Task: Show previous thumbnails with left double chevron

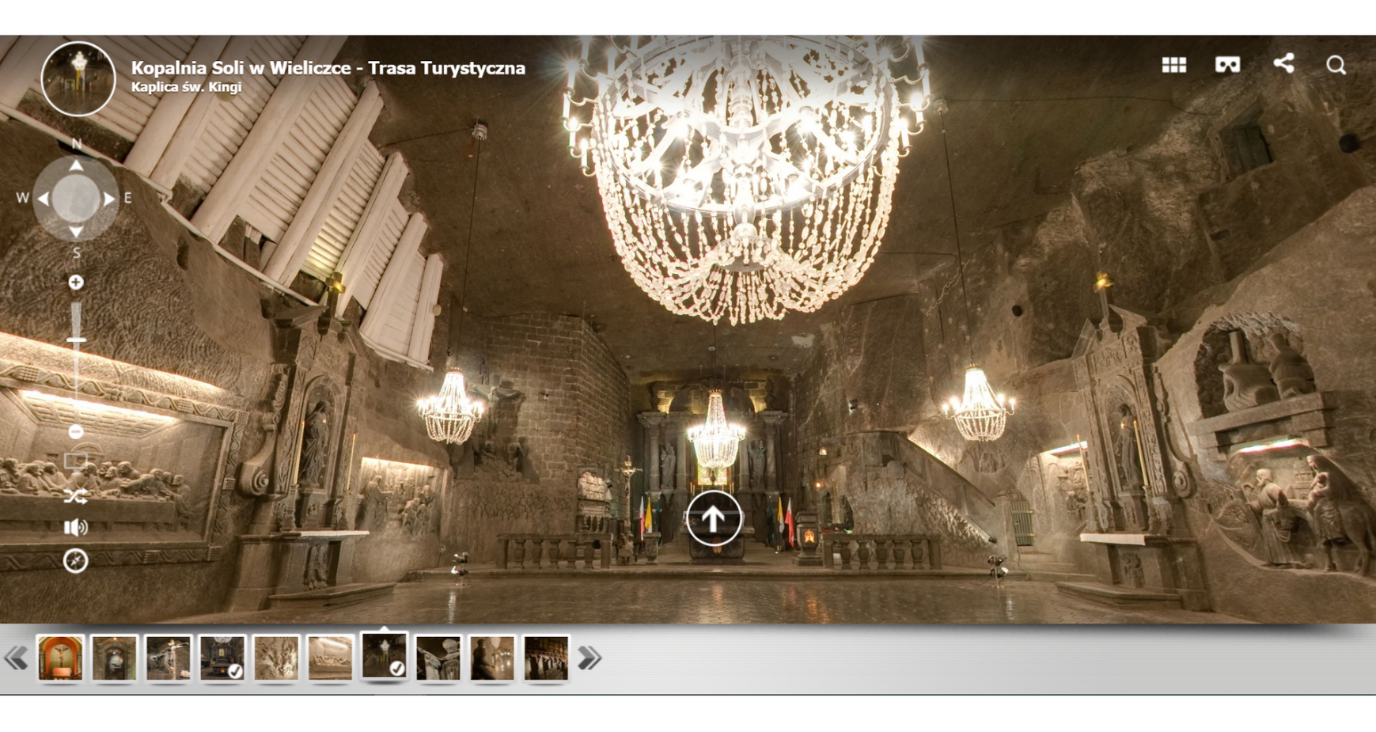Action: (16, 658)
